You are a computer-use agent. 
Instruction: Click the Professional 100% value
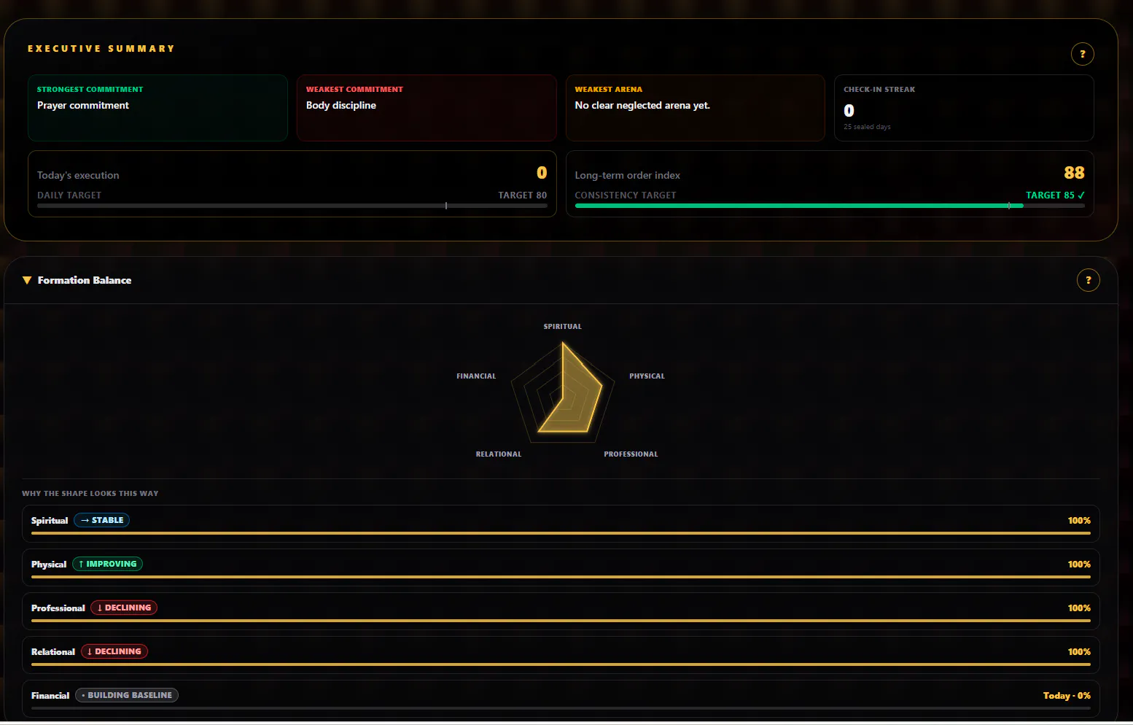click(1079, 608)
